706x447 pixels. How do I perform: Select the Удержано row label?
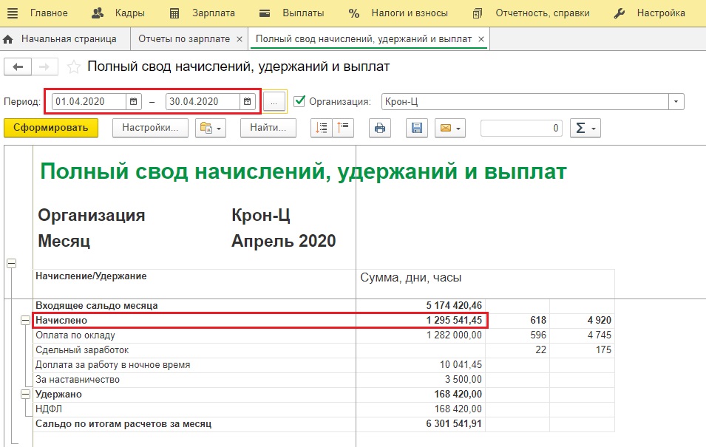pyautogui.click(x=58, y=395)
